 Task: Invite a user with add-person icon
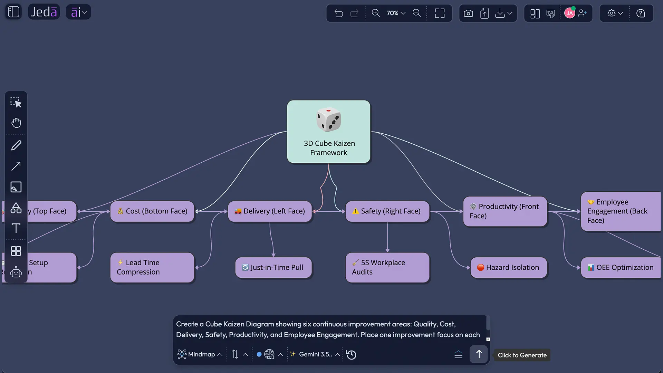[583, 13]
